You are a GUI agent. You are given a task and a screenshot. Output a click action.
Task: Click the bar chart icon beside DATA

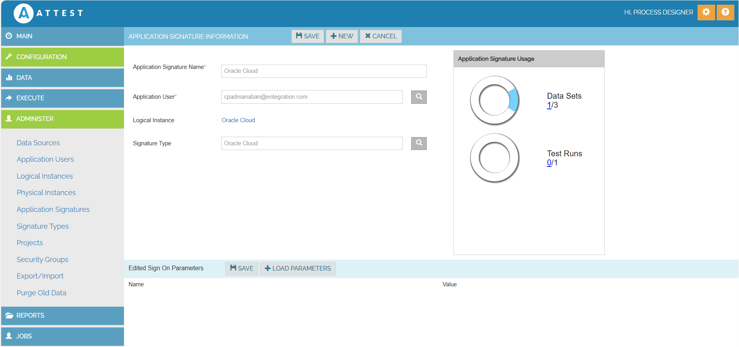point(9,78)
